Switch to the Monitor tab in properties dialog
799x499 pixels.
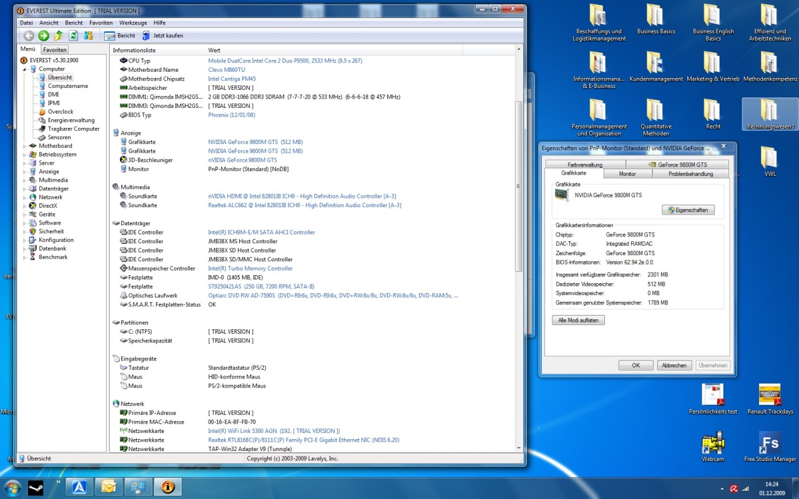point(627,174)
